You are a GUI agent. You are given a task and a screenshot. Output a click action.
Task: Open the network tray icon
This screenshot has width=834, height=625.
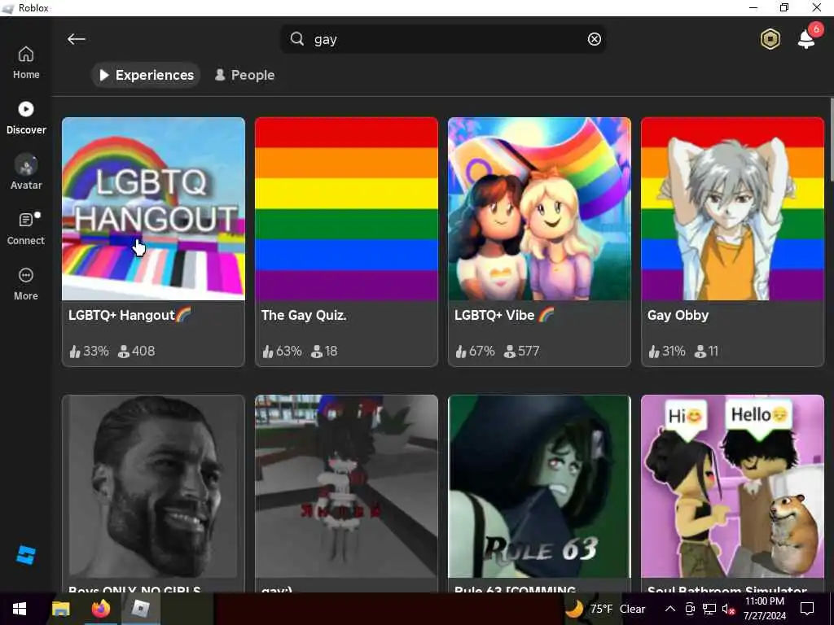(709, 609)
